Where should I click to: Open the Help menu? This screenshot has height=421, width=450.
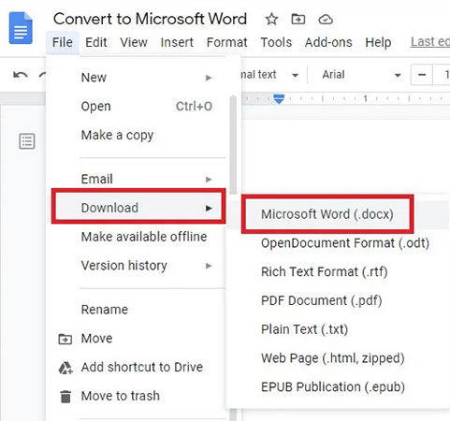[x=378, y=42]
